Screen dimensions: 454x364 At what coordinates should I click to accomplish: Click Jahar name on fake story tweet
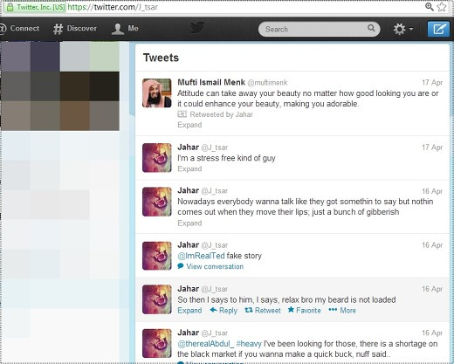[189, 245]
